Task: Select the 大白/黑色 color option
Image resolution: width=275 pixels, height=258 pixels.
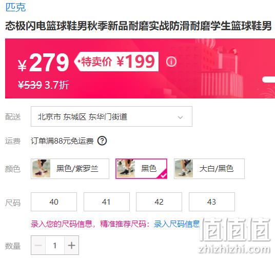Action: 209,169
